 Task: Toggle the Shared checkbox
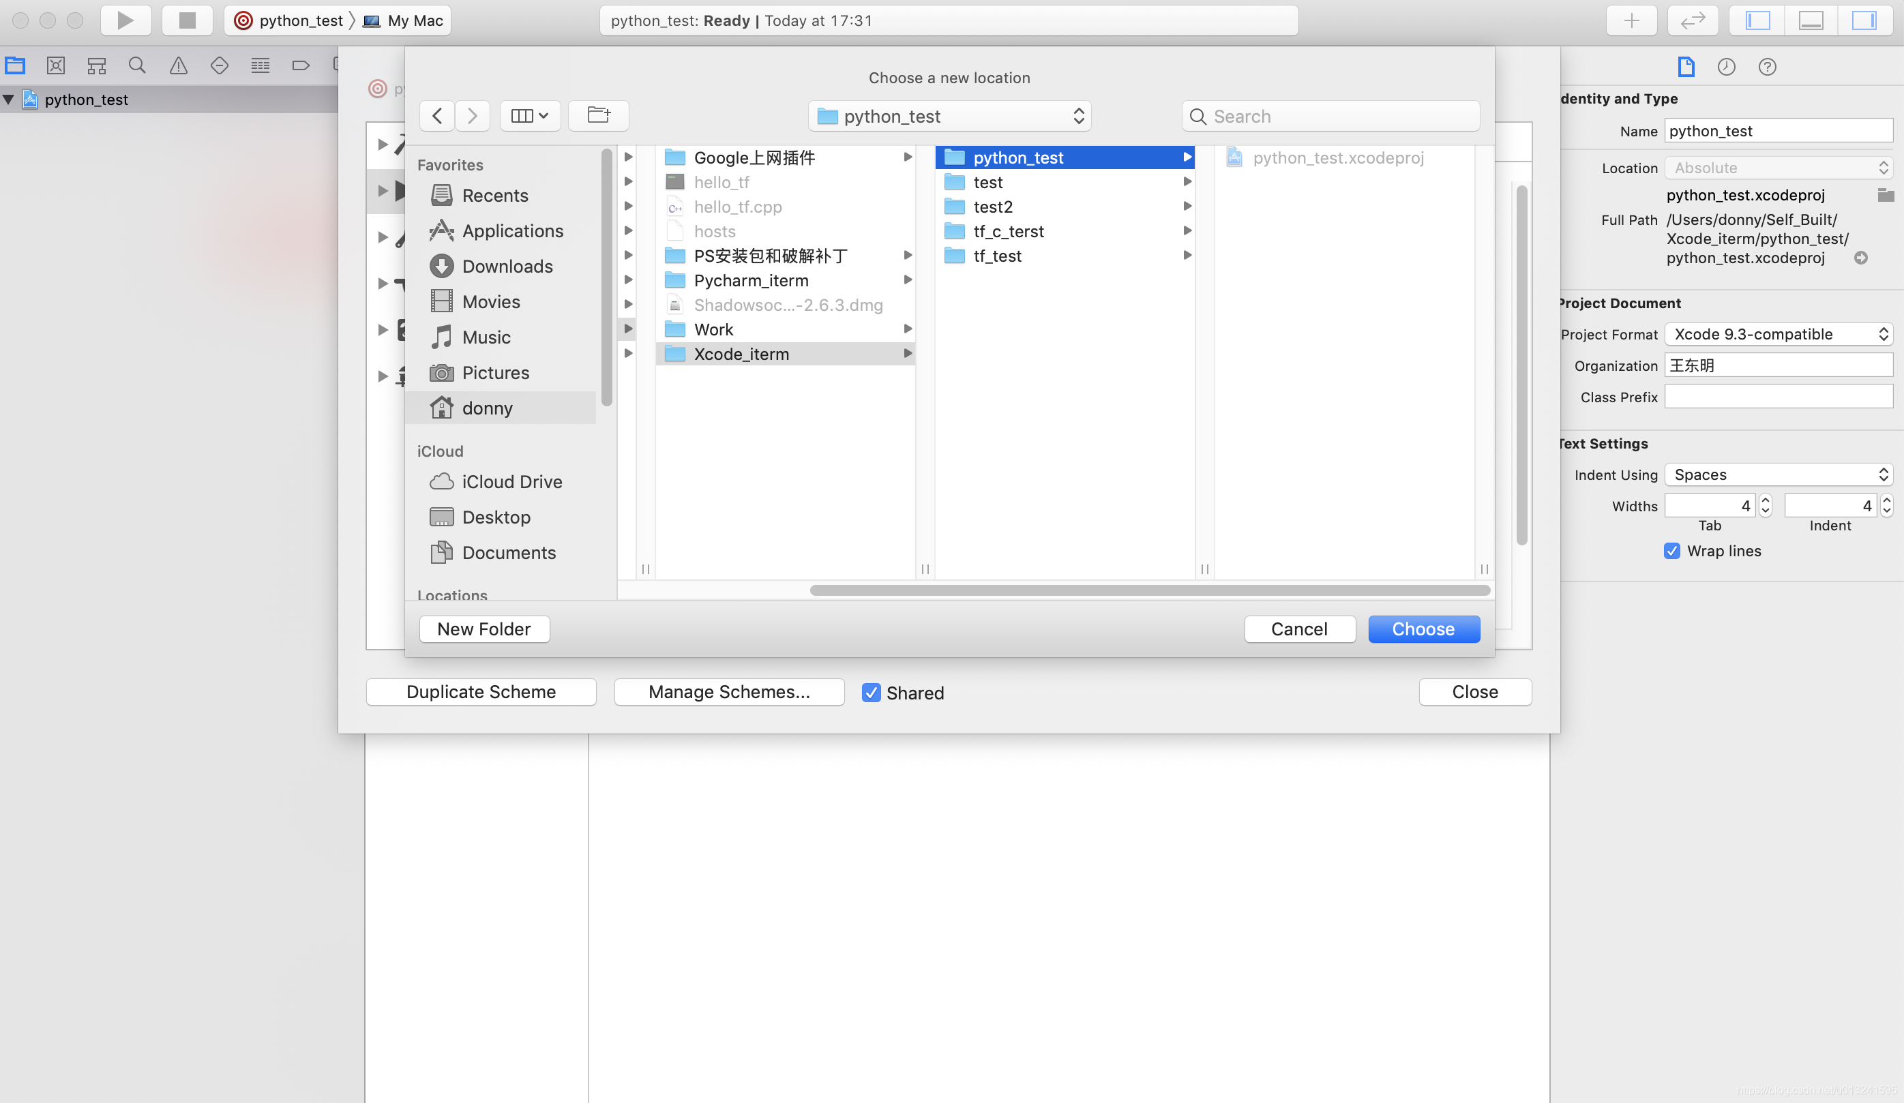pyautogui.click(x=872, y=693)
